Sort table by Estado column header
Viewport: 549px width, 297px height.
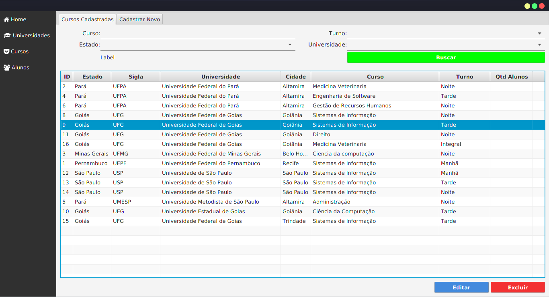pos(92,77)
